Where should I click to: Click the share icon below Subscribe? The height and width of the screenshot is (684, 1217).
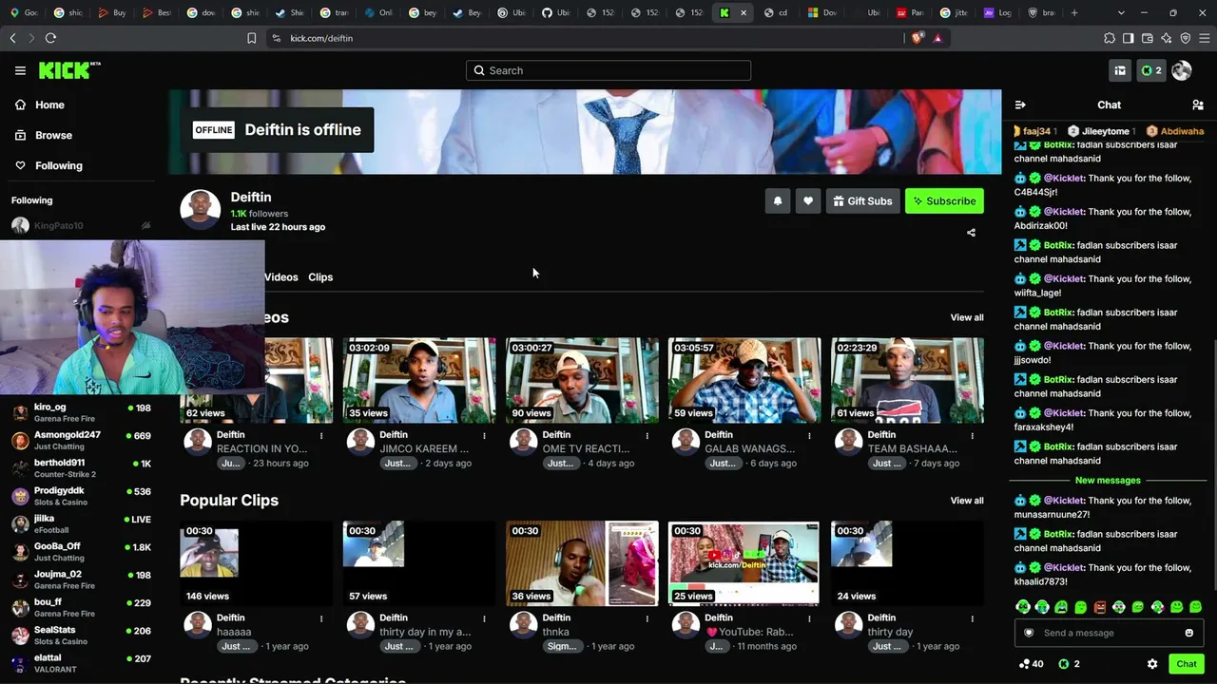click(971, 233)
